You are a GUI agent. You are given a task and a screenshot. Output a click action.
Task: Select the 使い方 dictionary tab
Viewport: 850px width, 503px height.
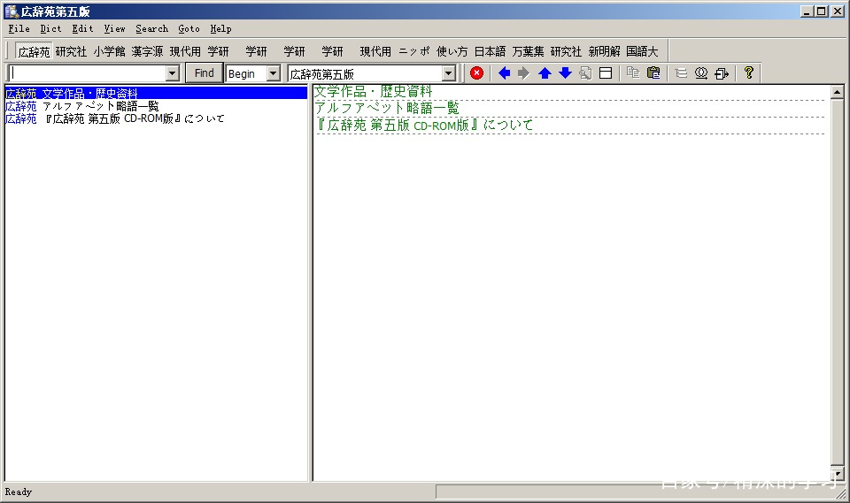(452, 51)
